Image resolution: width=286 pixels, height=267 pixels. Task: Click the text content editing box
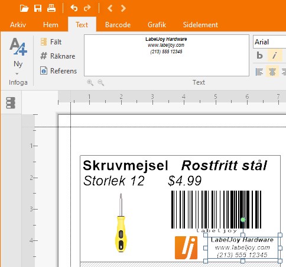tap(167, 56)
